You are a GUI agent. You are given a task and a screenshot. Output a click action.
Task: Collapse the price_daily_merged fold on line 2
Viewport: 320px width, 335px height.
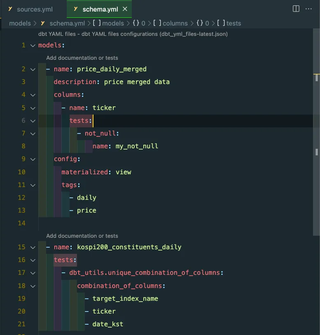33,70
